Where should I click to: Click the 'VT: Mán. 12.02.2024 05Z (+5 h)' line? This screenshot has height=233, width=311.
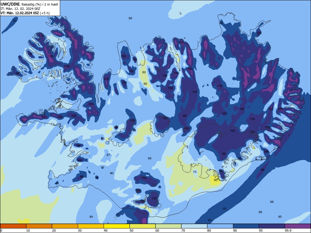tap(25, 13)
